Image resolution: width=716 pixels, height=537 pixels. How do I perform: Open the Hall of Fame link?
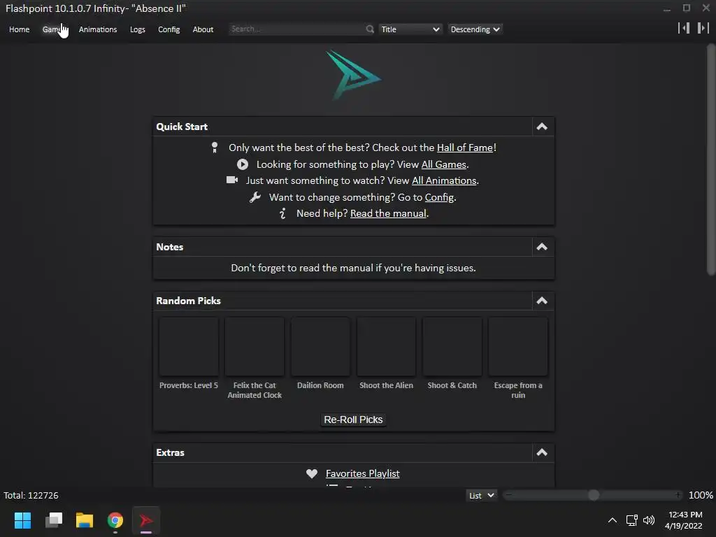click(465, 148)
